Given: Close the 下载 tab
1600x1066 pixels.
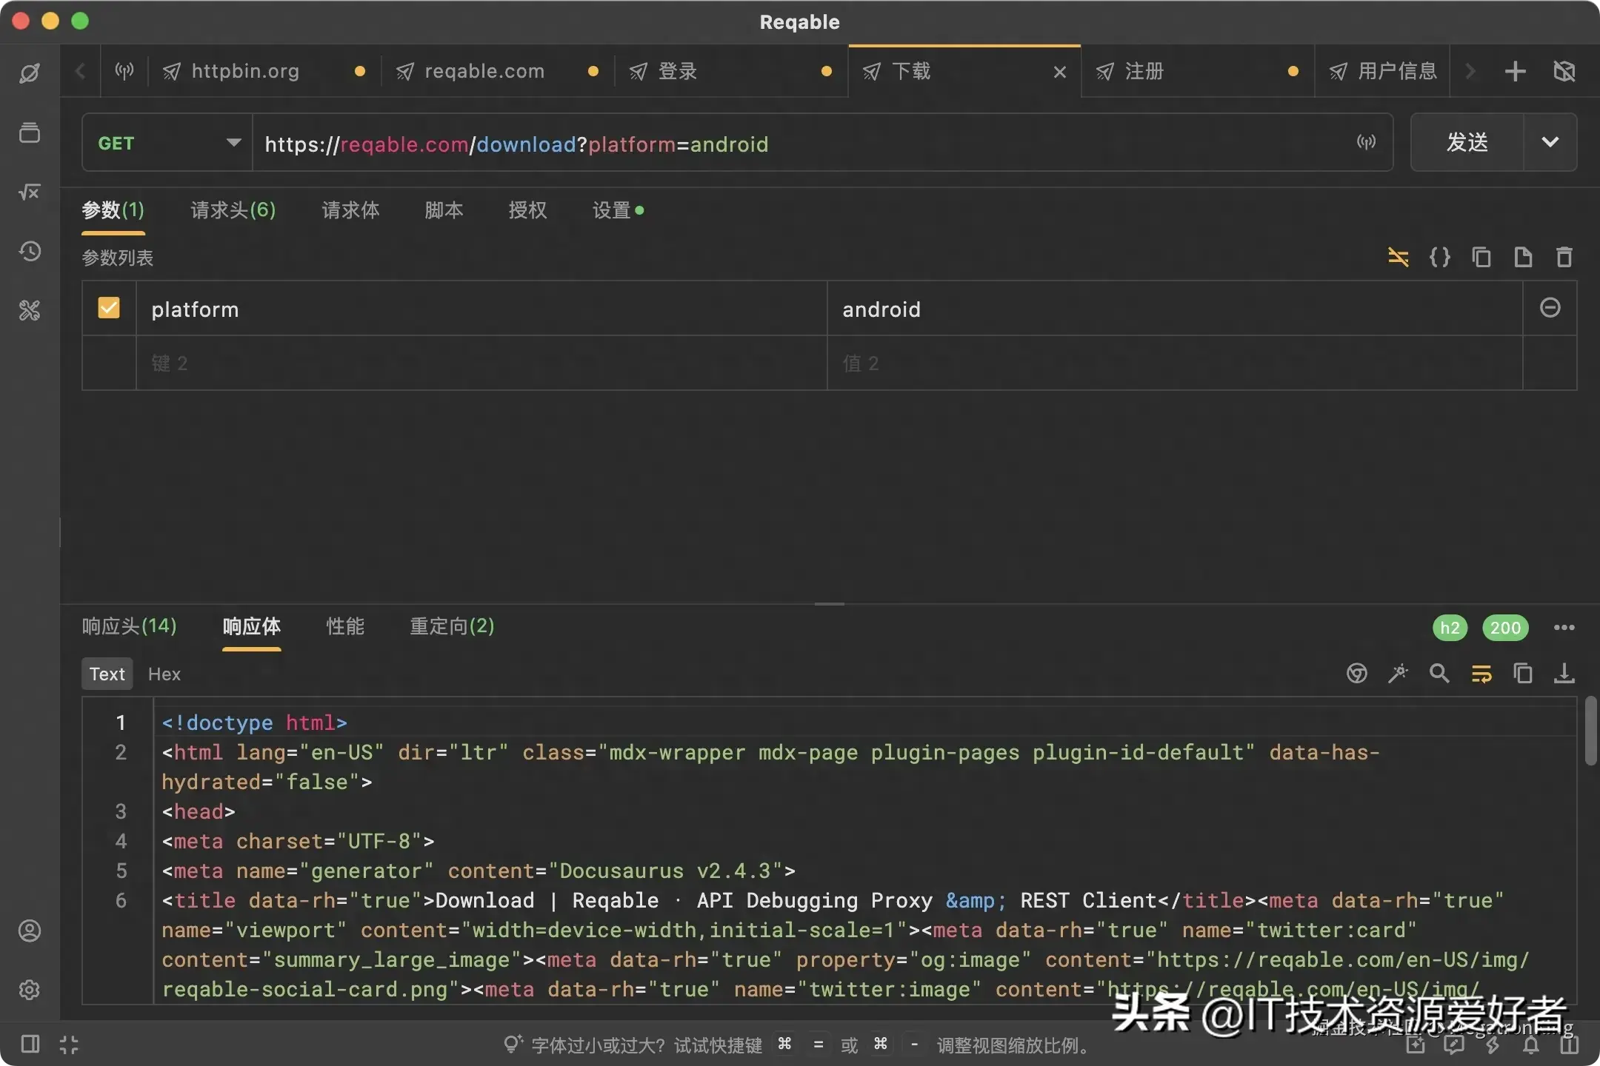Looking at the screenshot, I should [x=1060, y=72].
